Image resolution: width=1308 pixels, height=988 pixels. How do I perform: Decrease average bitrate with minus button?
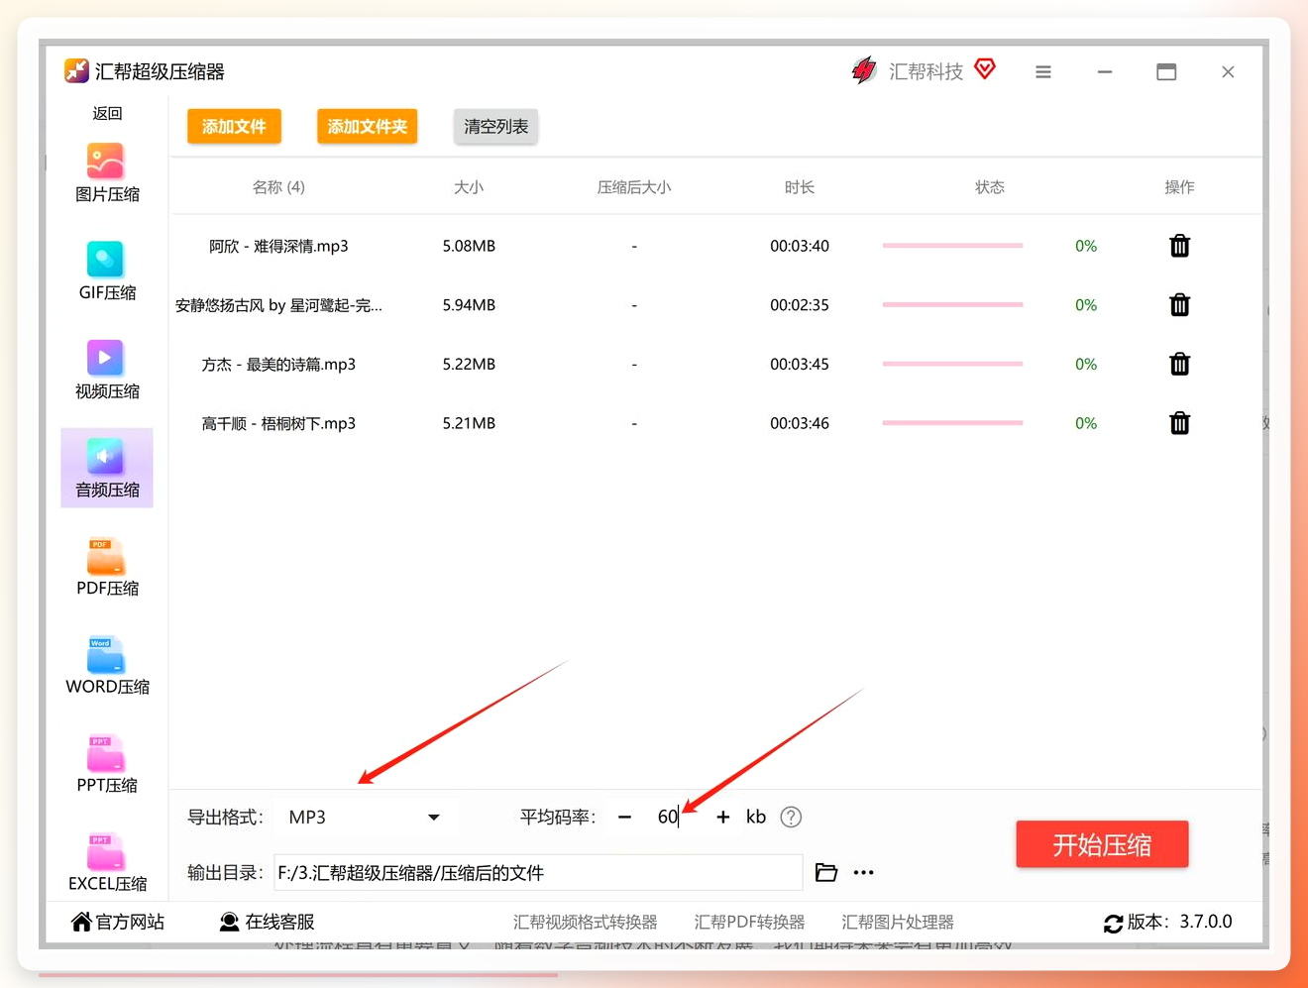(624, 818)
